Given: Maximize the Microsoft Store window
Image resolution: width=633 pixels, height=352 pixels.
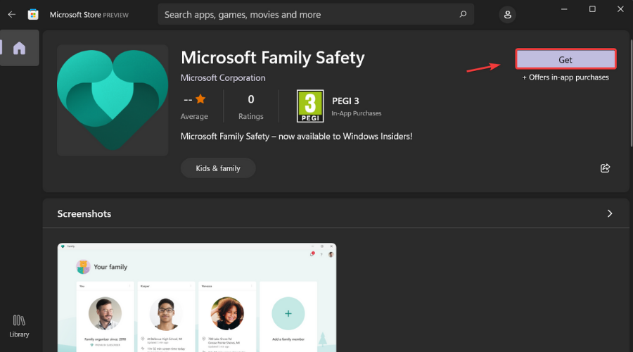Looking at the screenshot, I should [592, 9].
